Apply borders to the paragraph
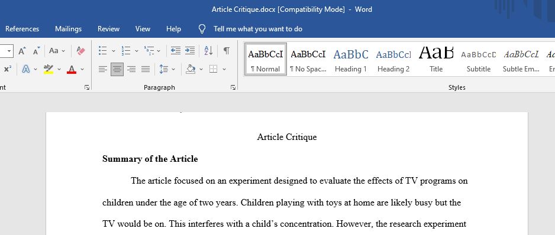The height and width of the screenshot is (235, 555). point(213,69)
